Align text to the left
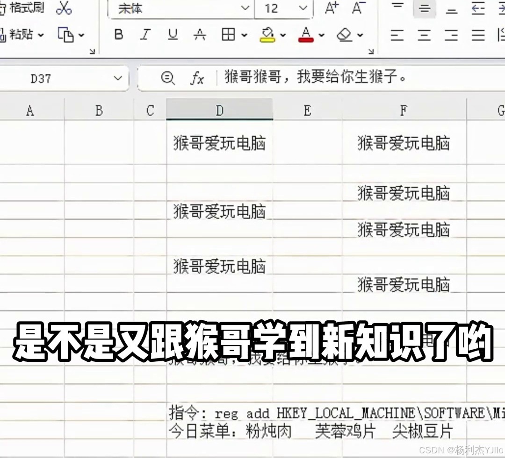Screen dimensions: 505x458 click(x=397, y=35)
